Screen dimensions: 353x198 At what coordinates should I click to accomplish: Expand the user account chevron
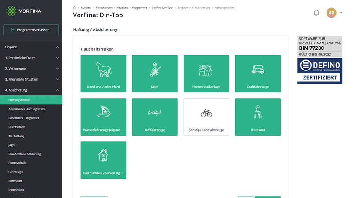coord(341,13)
